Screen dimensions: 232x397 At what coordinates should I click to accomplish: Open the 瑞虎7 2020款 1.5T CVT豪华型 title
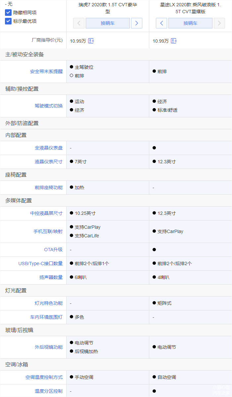click(108, 8)
